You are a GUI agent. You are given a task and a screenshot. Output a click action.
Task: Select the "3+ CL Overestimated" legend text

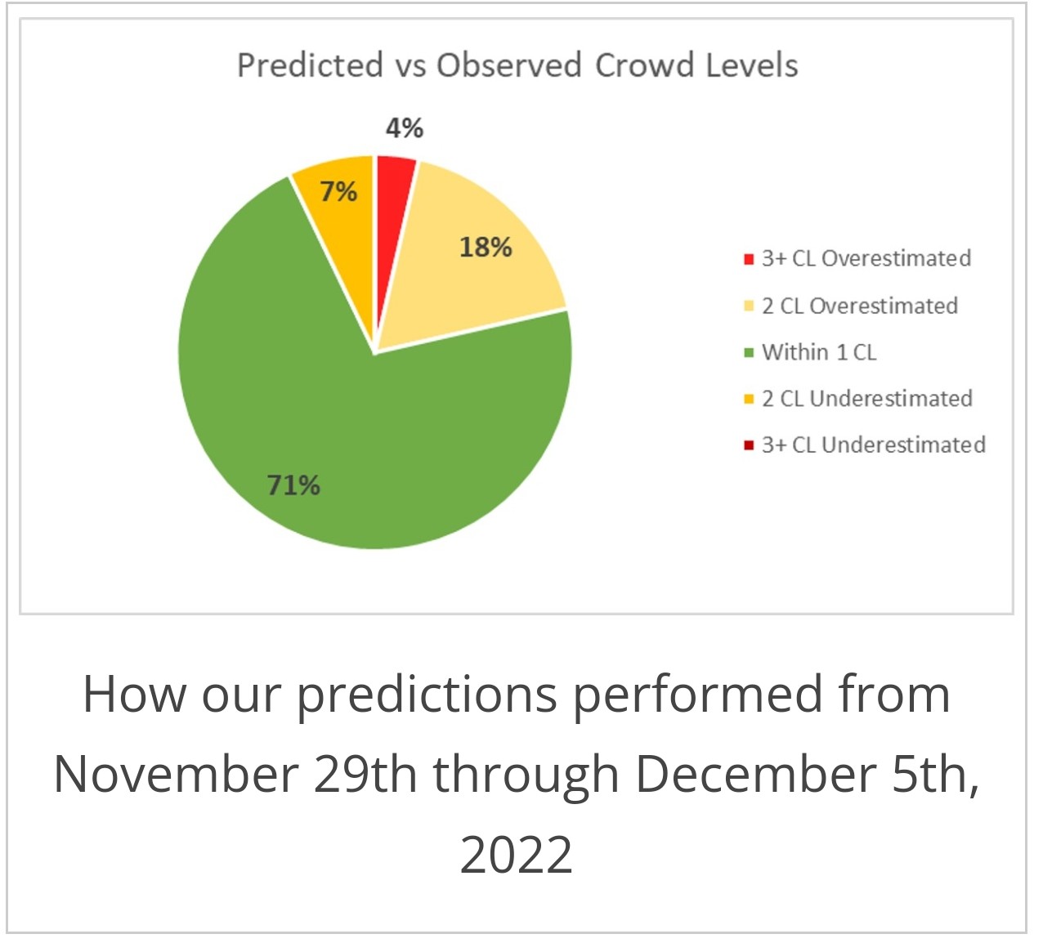pyautogui.click(x=866, y=259)
